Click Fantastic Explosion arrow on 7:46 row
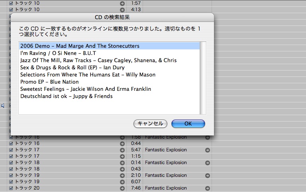 pos(208,188)
